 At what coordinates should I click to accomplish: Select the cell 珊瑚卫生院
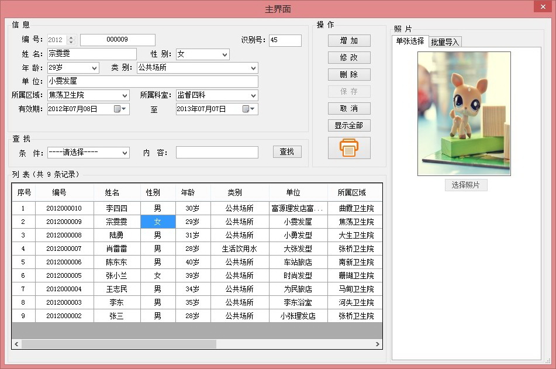click(x=355, y=275)
